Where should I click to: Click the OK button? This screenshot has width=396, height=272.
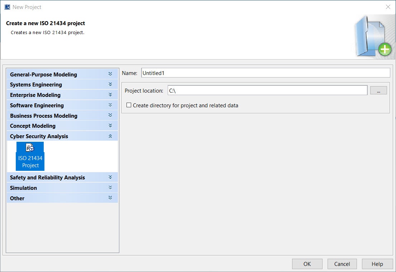(307, 264)
